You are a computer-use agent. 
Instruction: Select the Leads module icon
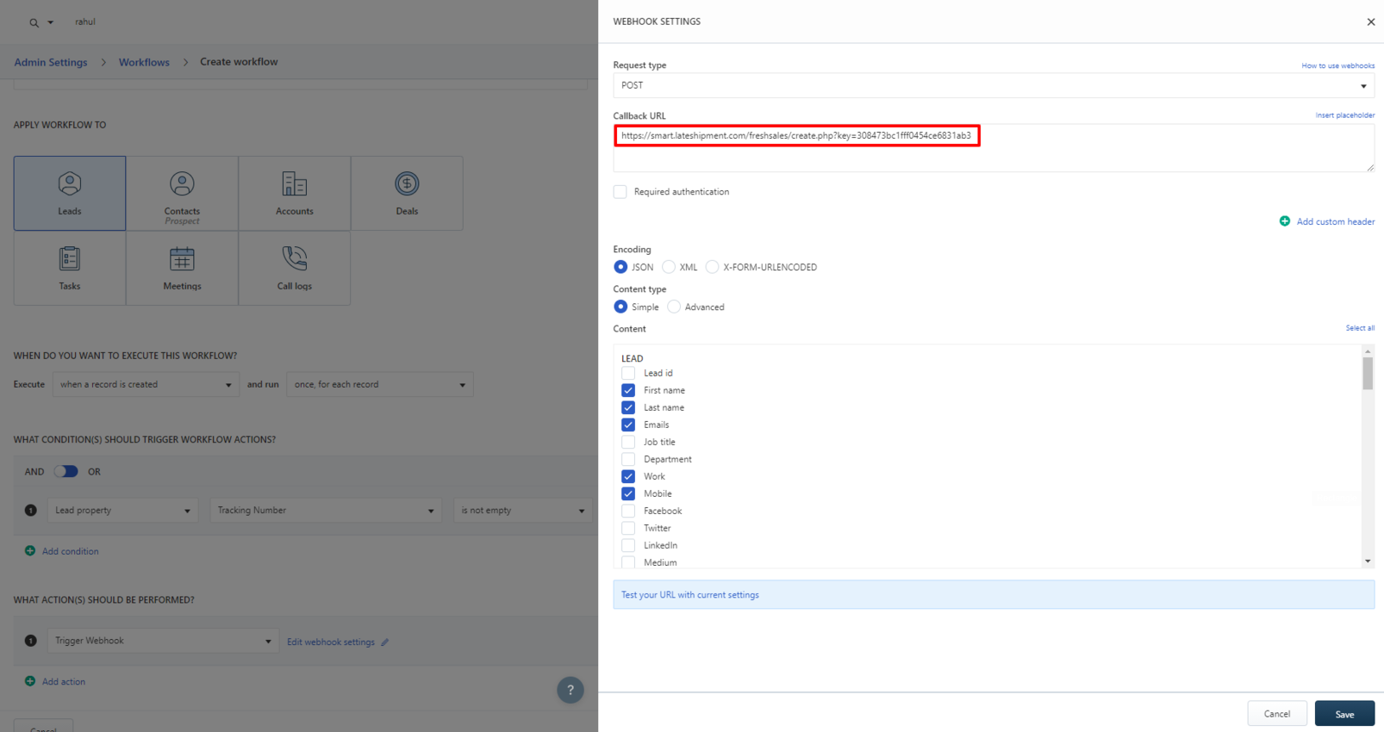click(x=70, y=183)
